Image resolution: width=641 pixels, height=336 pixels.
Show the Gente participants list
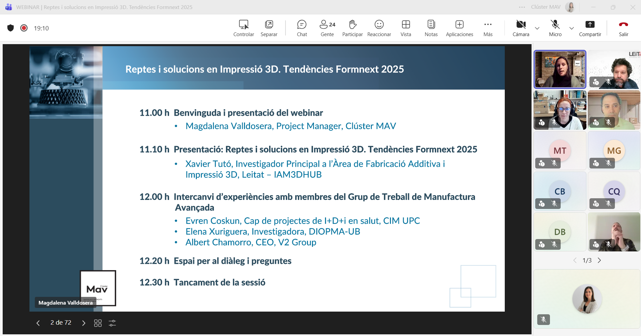327,28
